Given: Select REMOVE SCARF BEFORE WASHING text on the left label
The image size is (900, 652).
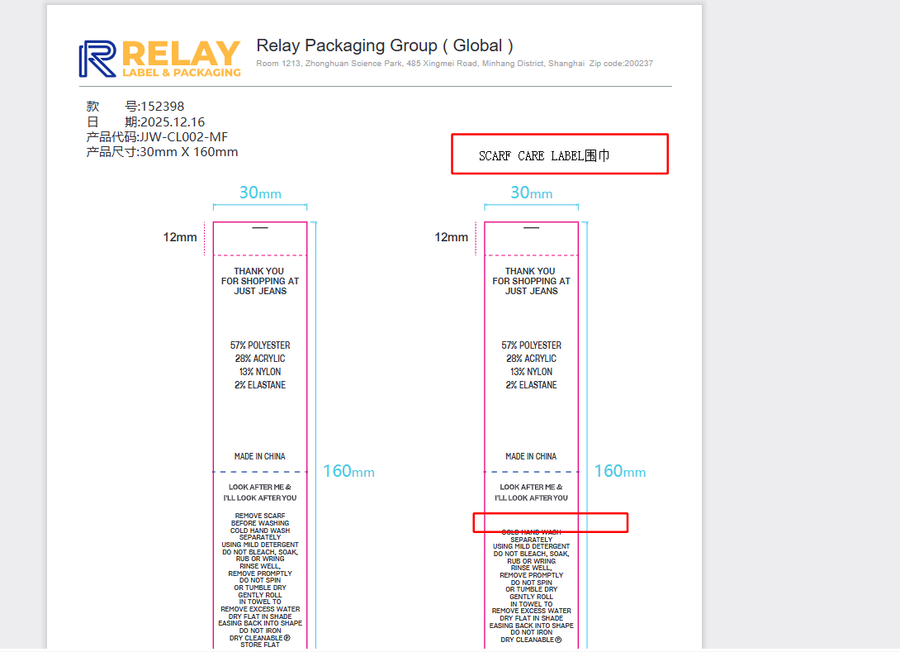Looking at the screenshot, I should pos(260,519).
